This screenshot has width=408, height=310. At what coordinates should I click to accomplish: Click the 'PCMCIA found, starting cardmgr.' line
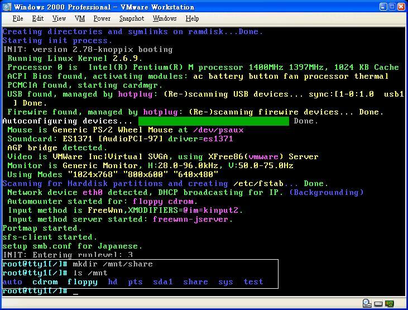(85, 85)
